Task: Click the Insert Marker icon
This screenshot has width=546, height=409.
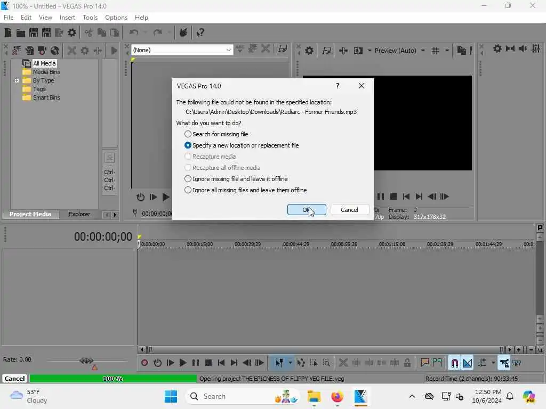Action: [424, 363]
